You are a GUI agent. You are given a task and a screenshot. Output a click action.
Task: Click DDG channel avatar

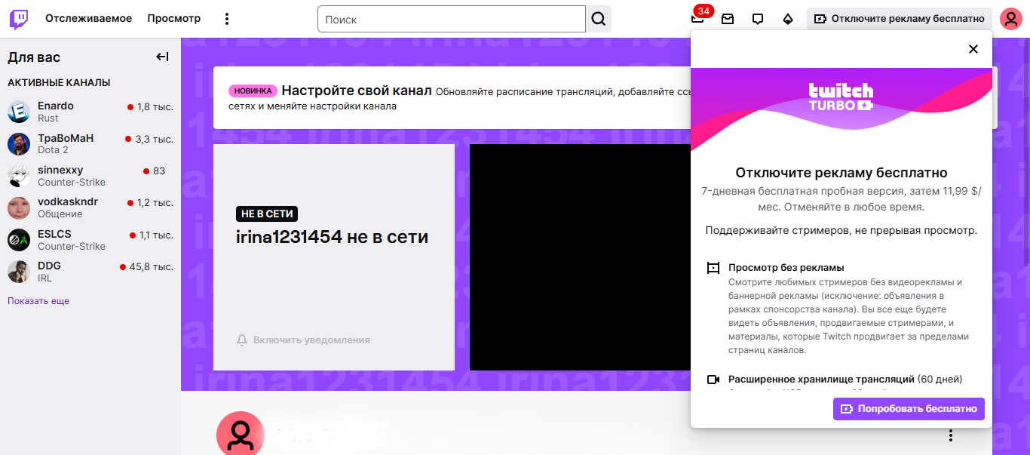pos(19,272)
